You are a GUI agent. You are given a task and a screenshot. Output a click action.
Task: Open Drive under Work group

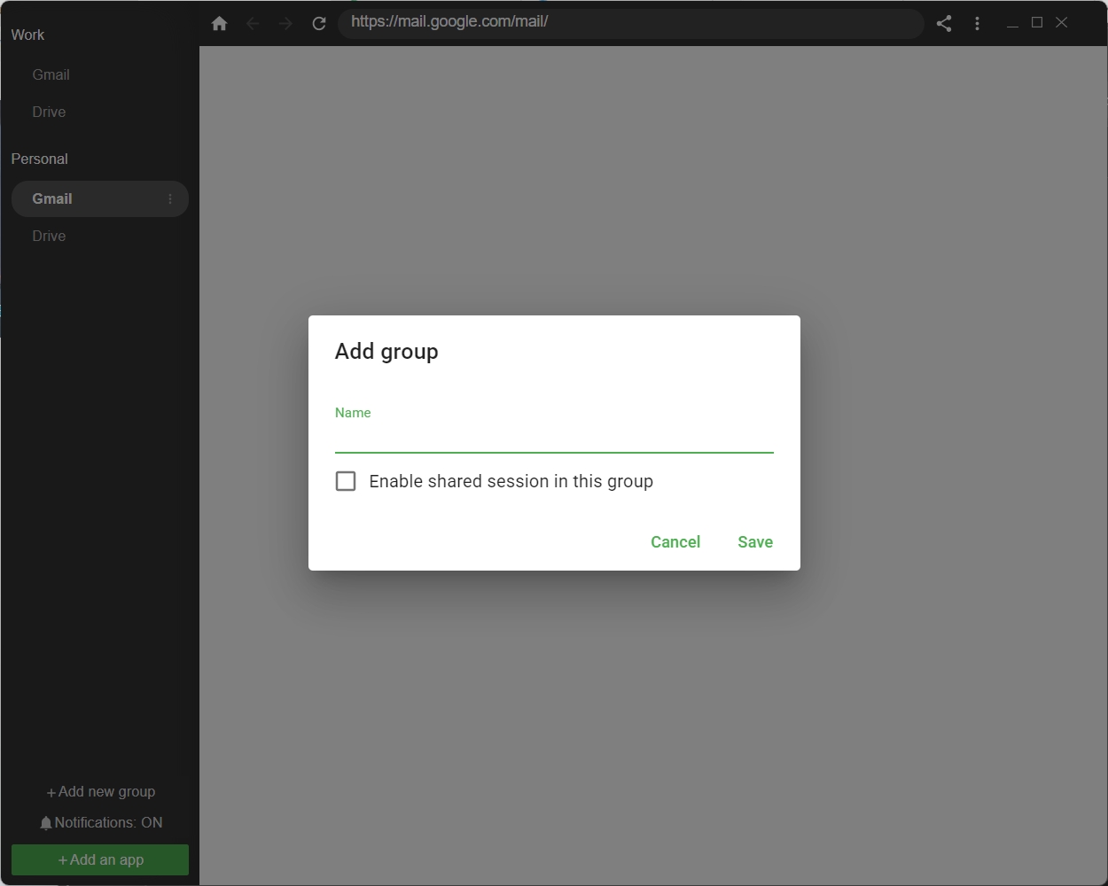pyautogui.click(x=50, y=113)
